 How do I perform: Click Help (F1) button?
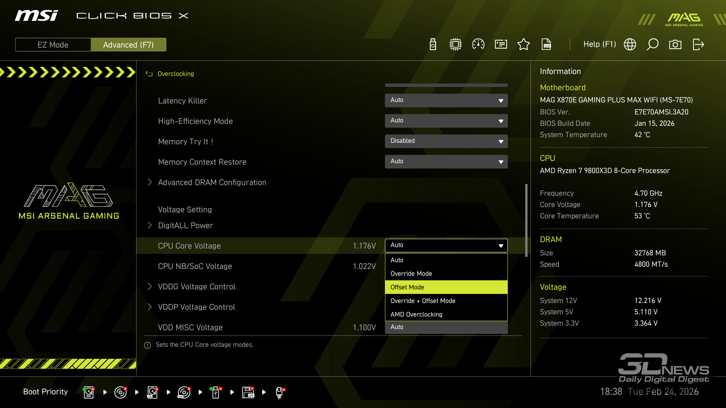pyautogui.click(x=599, y=45)
